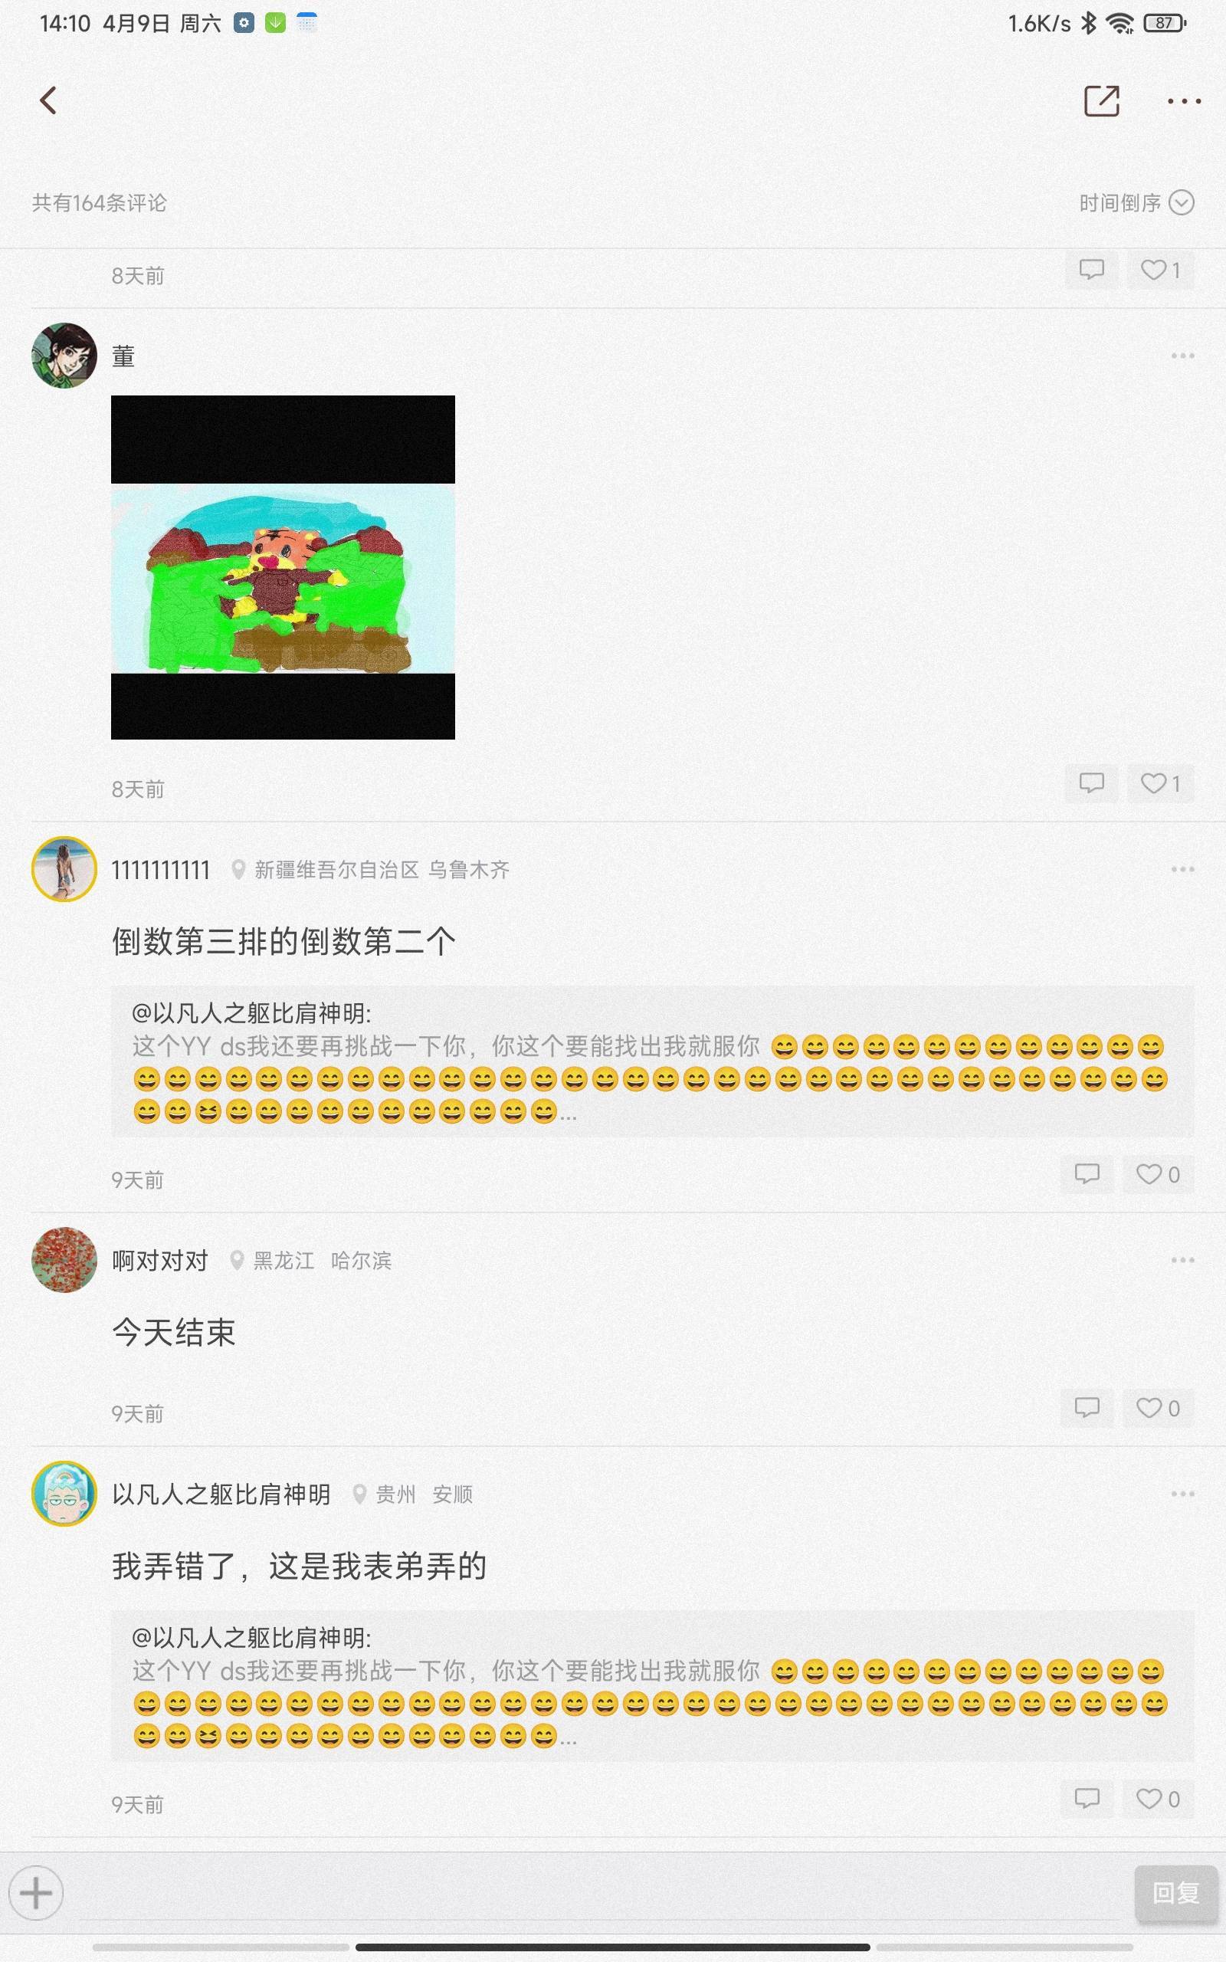Viewport: 1226px width, 1962px height.
Task: Open the top-right more options menu
Action: (1184, 101)
